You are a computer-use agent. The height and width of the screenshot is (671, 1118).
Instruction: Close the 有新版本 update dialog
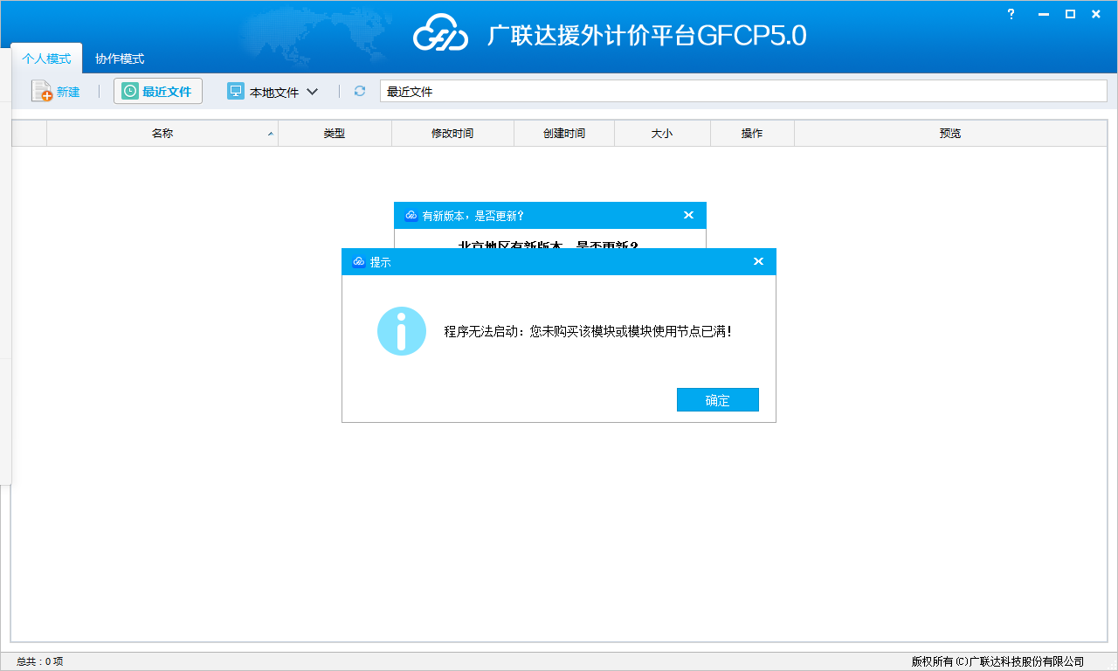click(688, 215)
